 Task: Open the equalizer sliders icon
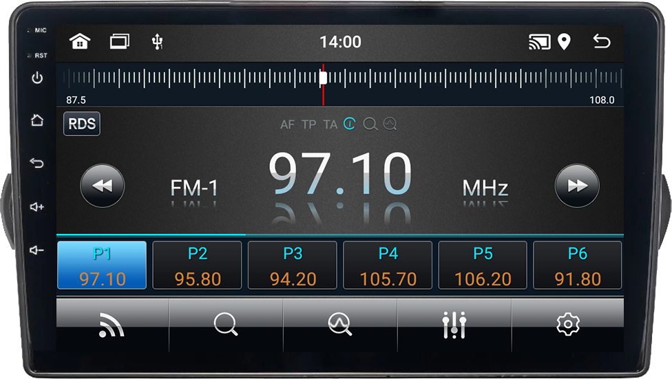coord(454,325)
